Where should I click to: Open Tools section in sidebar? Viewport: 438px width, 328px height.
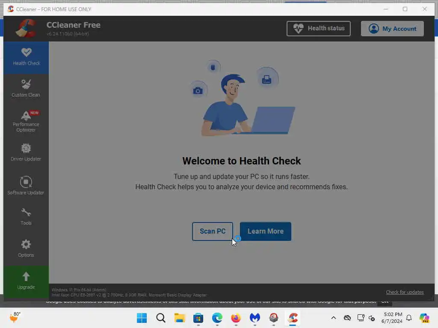(x=26, y=217)
